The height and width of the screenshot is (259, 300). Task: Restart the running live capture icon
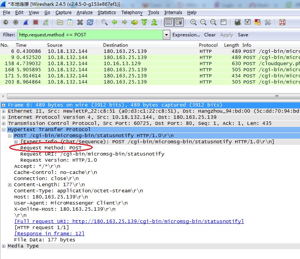46,22
